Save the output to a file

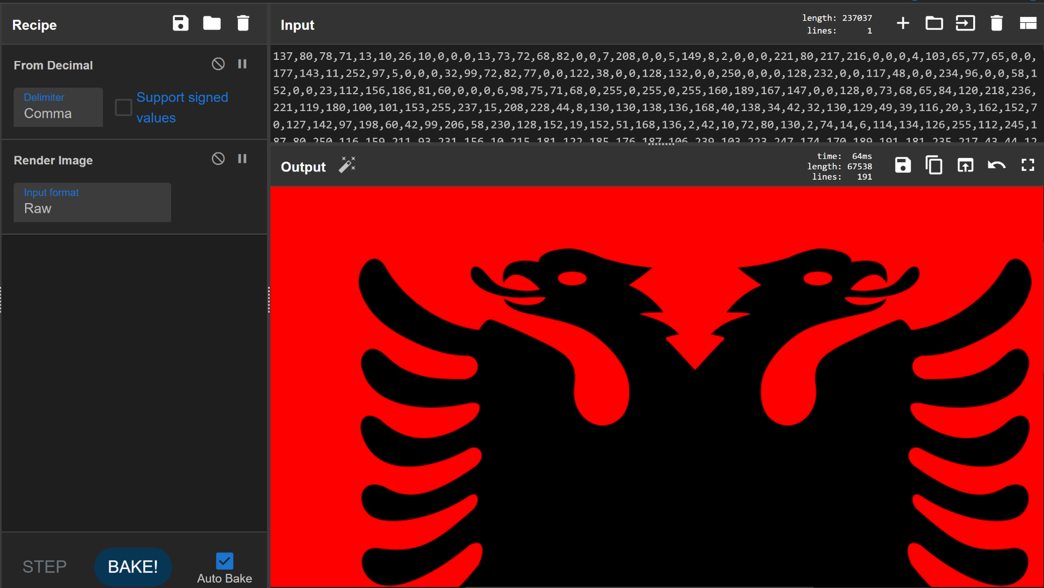coord(903,165)
